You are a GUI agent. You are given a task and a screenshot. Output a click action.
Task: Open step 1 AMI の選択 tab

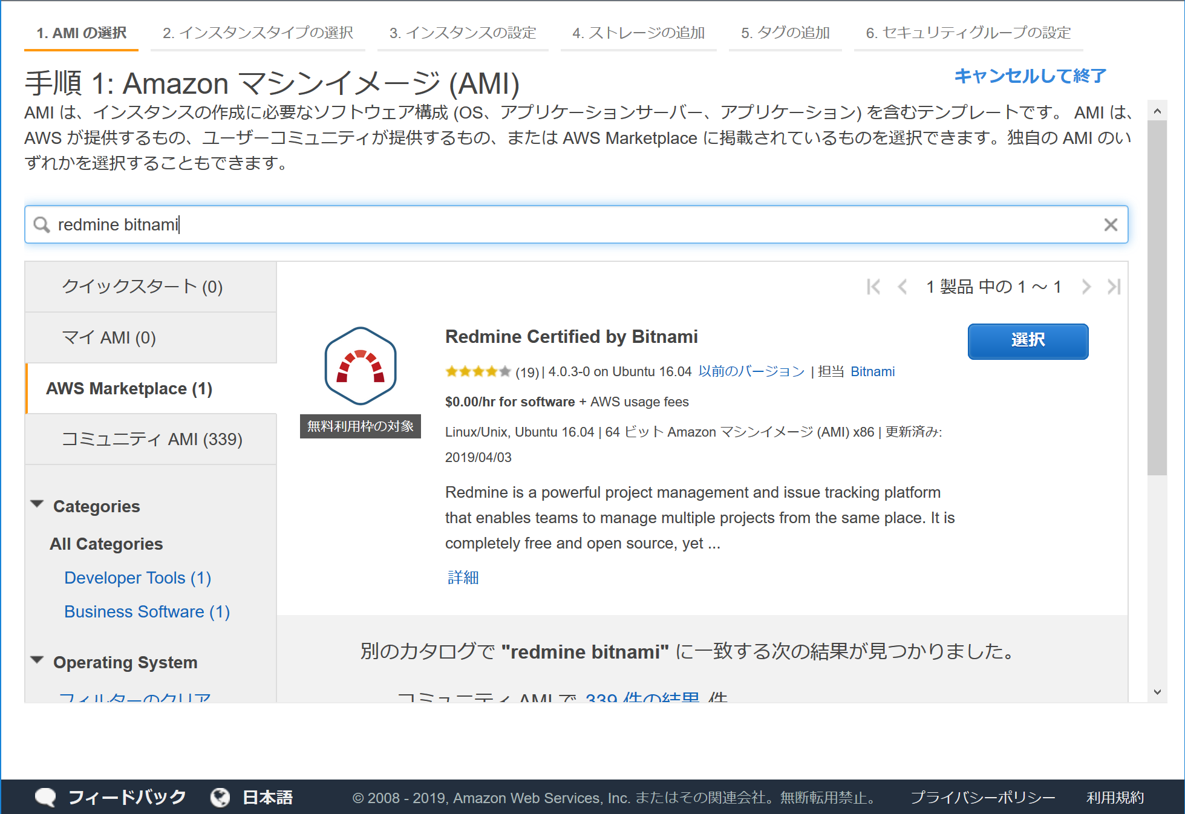(82, 33)
